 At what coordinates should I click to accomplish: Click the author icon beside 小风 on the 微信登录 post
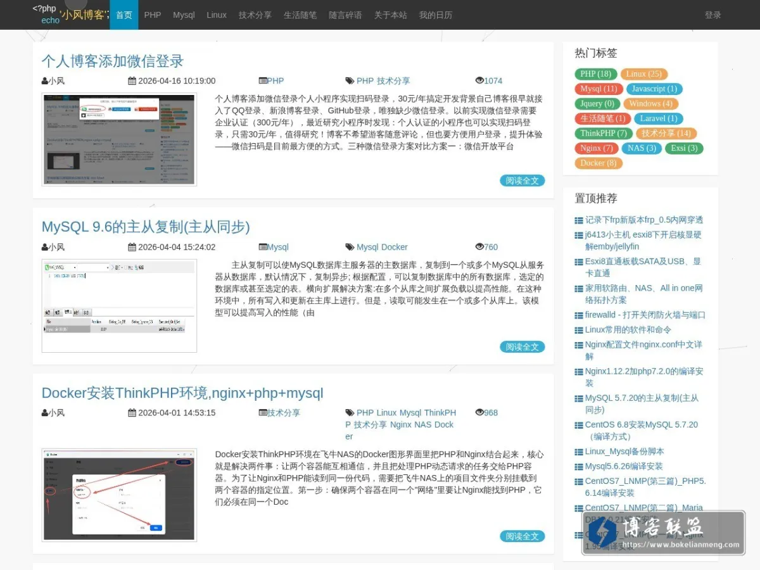pyautogui.click(x=45, y=81)
